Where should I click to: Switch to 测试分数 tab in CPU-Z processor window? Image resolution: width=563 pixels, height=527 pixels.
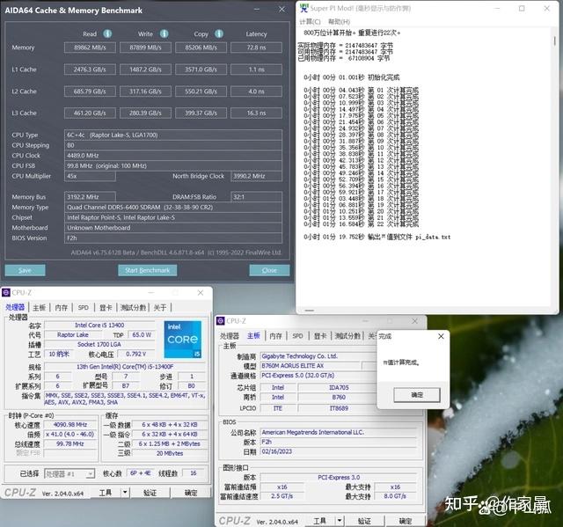pos(133,308)
